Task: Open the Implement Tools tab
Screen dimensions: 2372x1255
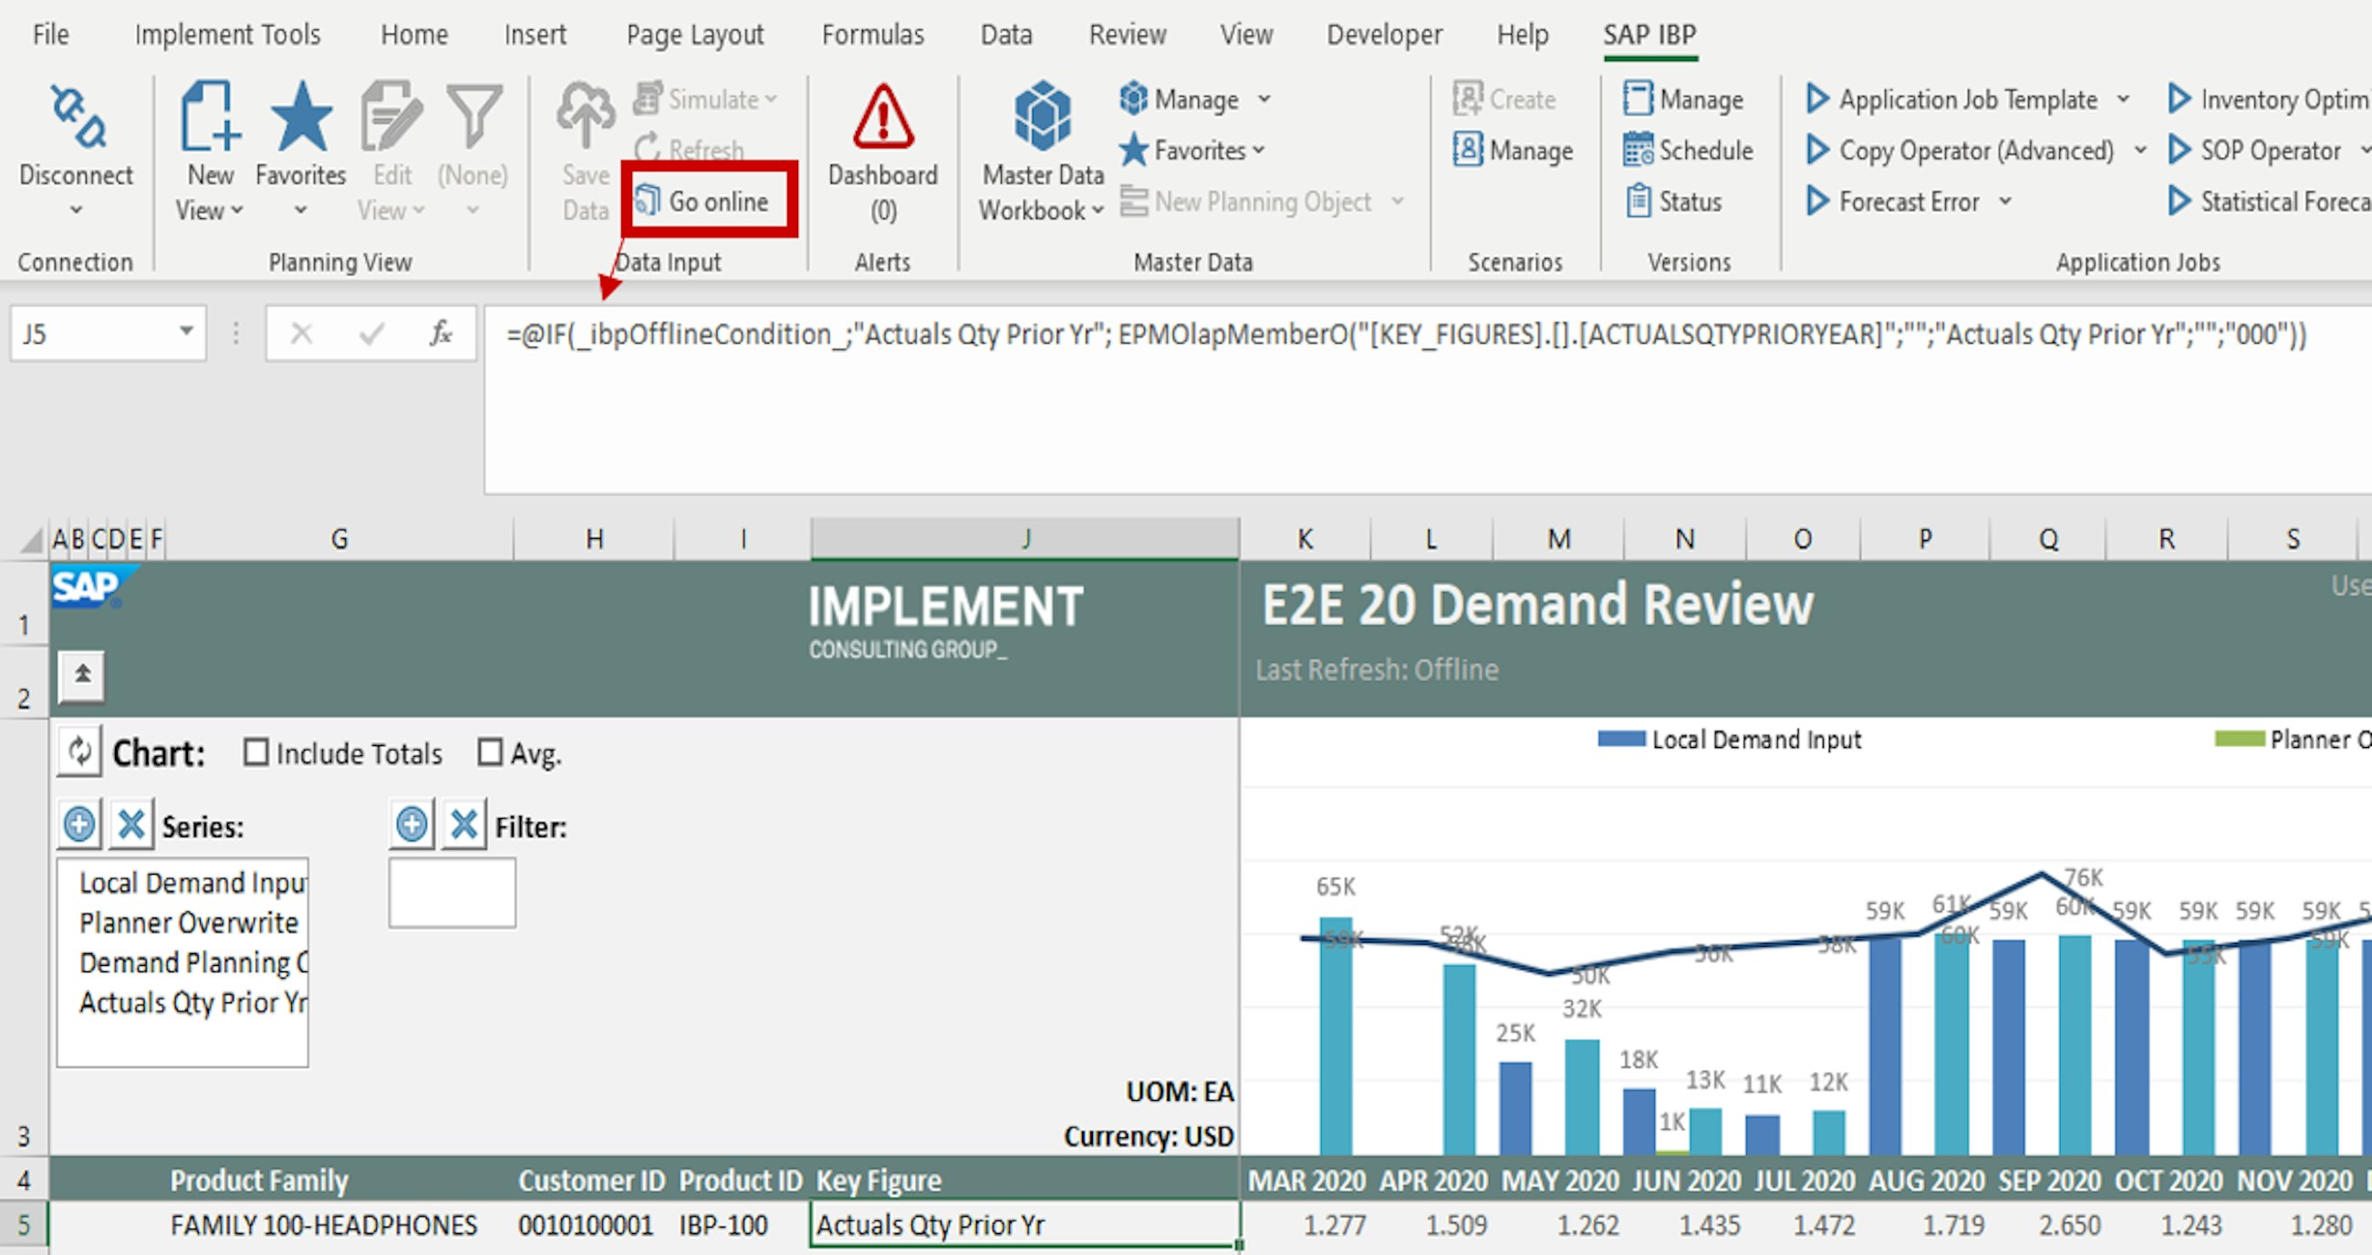Action: [227, 35]
